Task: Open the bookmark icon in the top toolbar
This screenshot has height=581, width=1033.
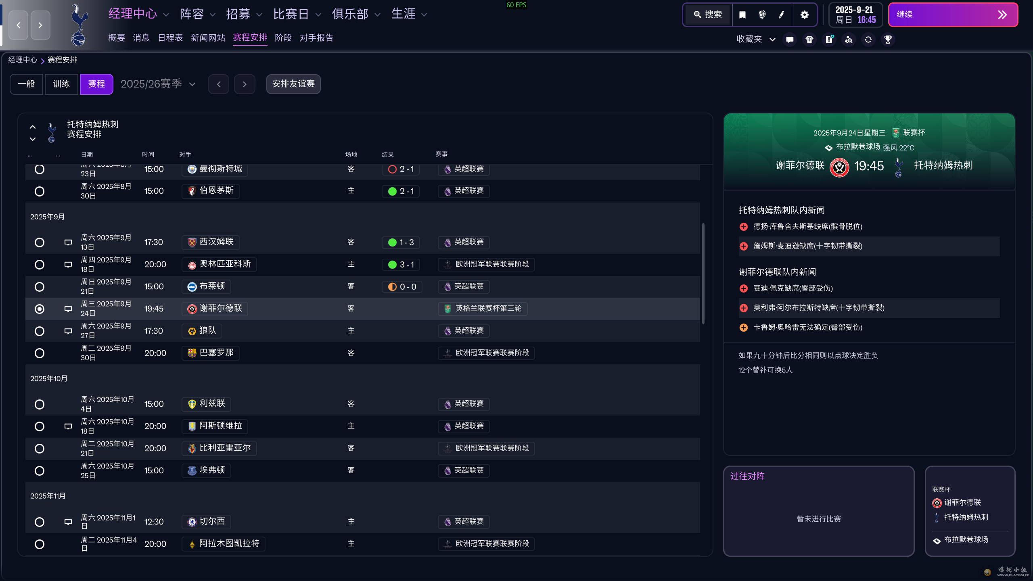Action: 742,15
